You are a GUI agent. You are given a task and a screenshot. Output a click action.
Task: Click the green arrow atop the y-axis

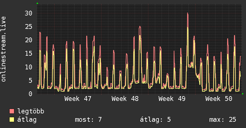(37, 3)
